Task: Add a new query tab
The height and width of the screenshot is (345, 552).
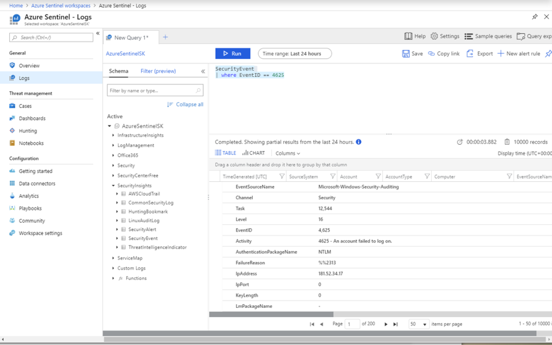Action: 165,37
